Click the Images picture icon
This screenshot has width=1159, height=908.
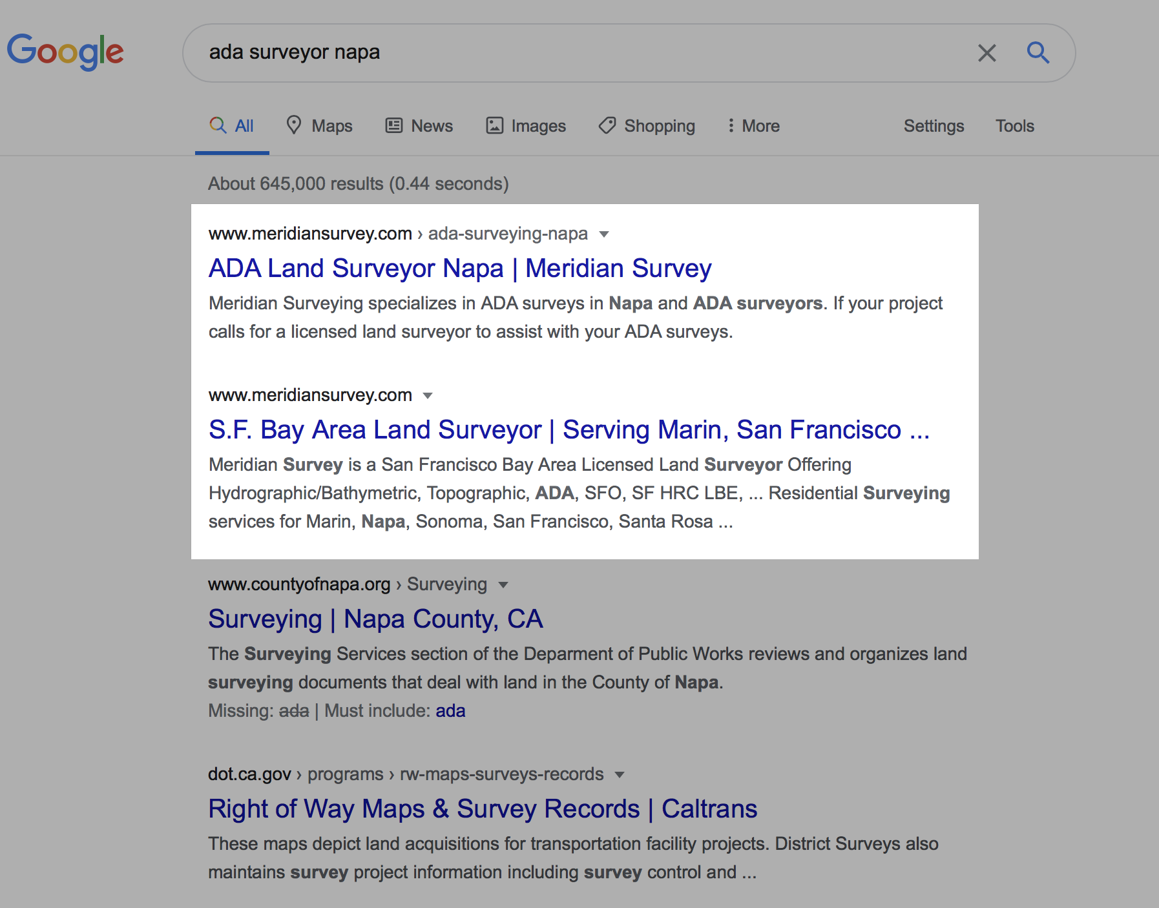pyautogui.click(x=494, y=125)
